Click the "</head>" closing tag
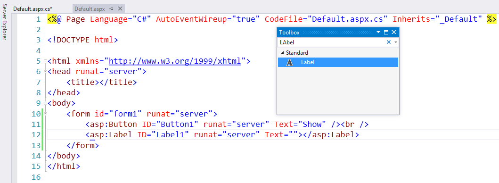The image size is (499, 183). click(64, 92)
